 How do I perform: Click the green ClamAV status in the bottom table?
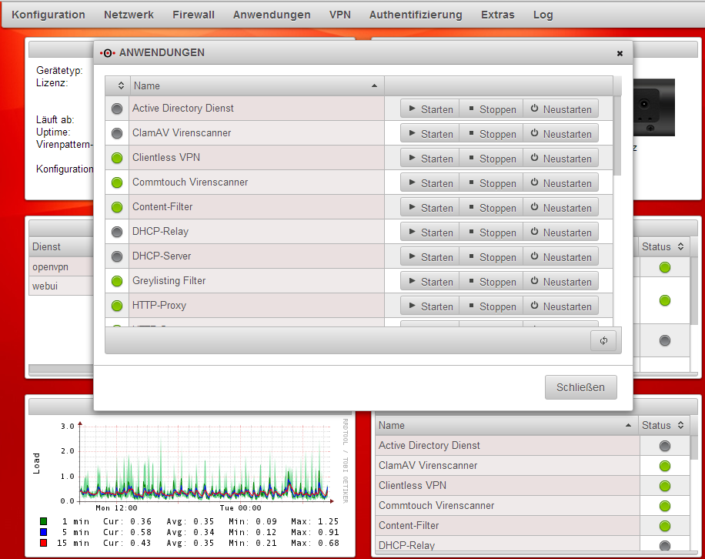[665, 466]
